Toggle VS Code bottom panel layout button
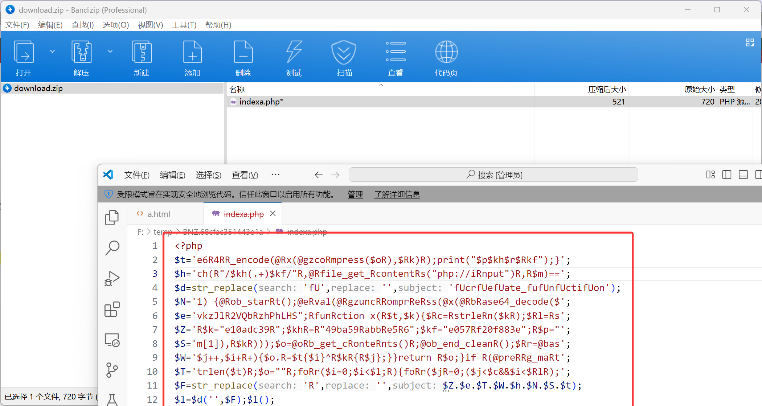762x406 pixels. (743, 175)
